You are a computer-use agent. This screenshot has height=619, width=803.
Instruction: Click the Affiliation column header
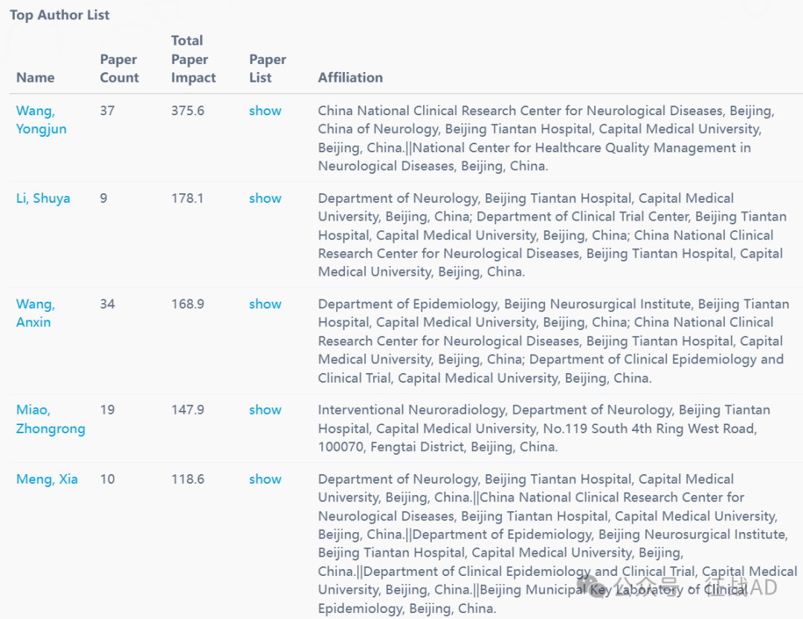(350, 77)
